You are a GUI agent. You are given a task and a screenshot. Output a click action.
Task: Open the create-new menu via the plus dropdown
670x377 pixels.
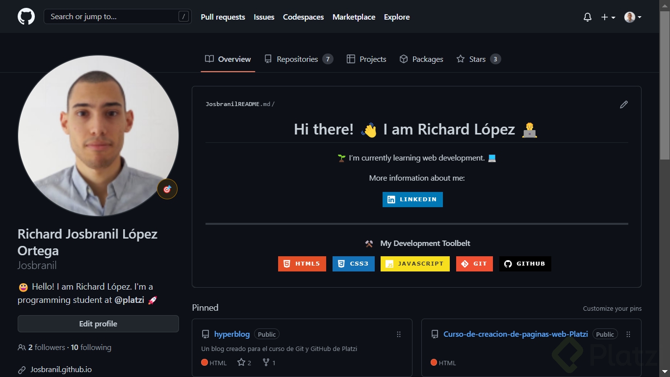point(607,17)
